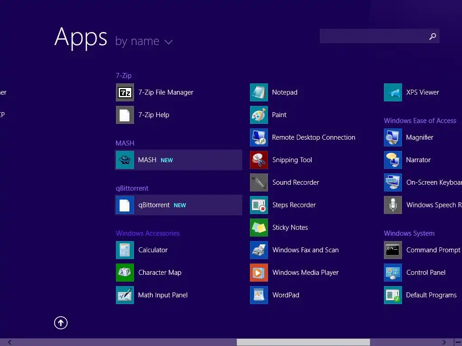Select the 'MASH' group heading
Screen dimensions: 462x346
[125, 143]
